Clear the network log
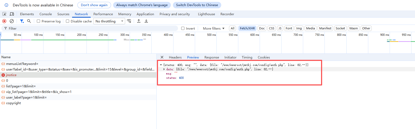The width and height of the screenshot is (415, 129). click(x=12, y=21)
